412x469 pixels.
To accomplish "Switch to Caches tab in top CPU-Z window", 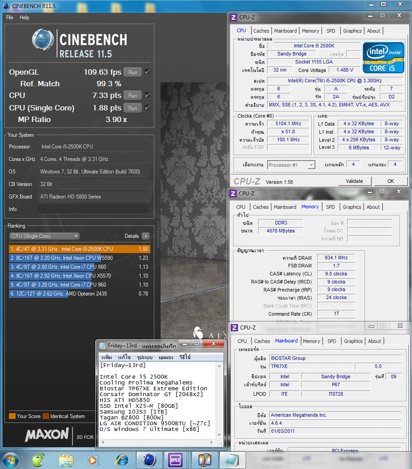I will [x=261, y=31].
